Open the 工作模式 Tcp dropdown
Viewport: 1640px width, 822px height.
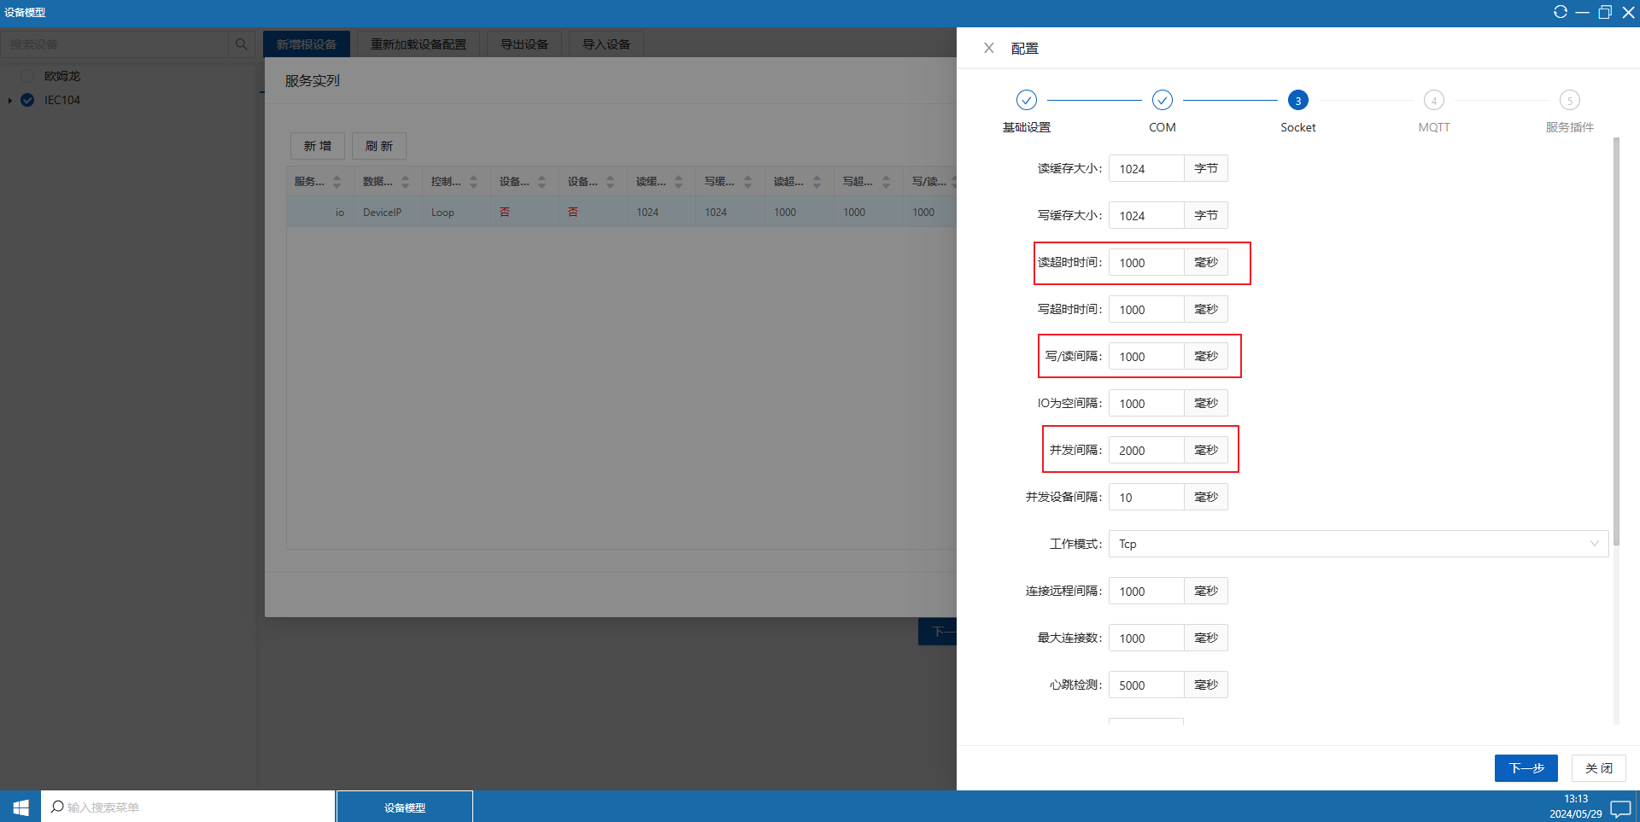[x=1358, y=544]
